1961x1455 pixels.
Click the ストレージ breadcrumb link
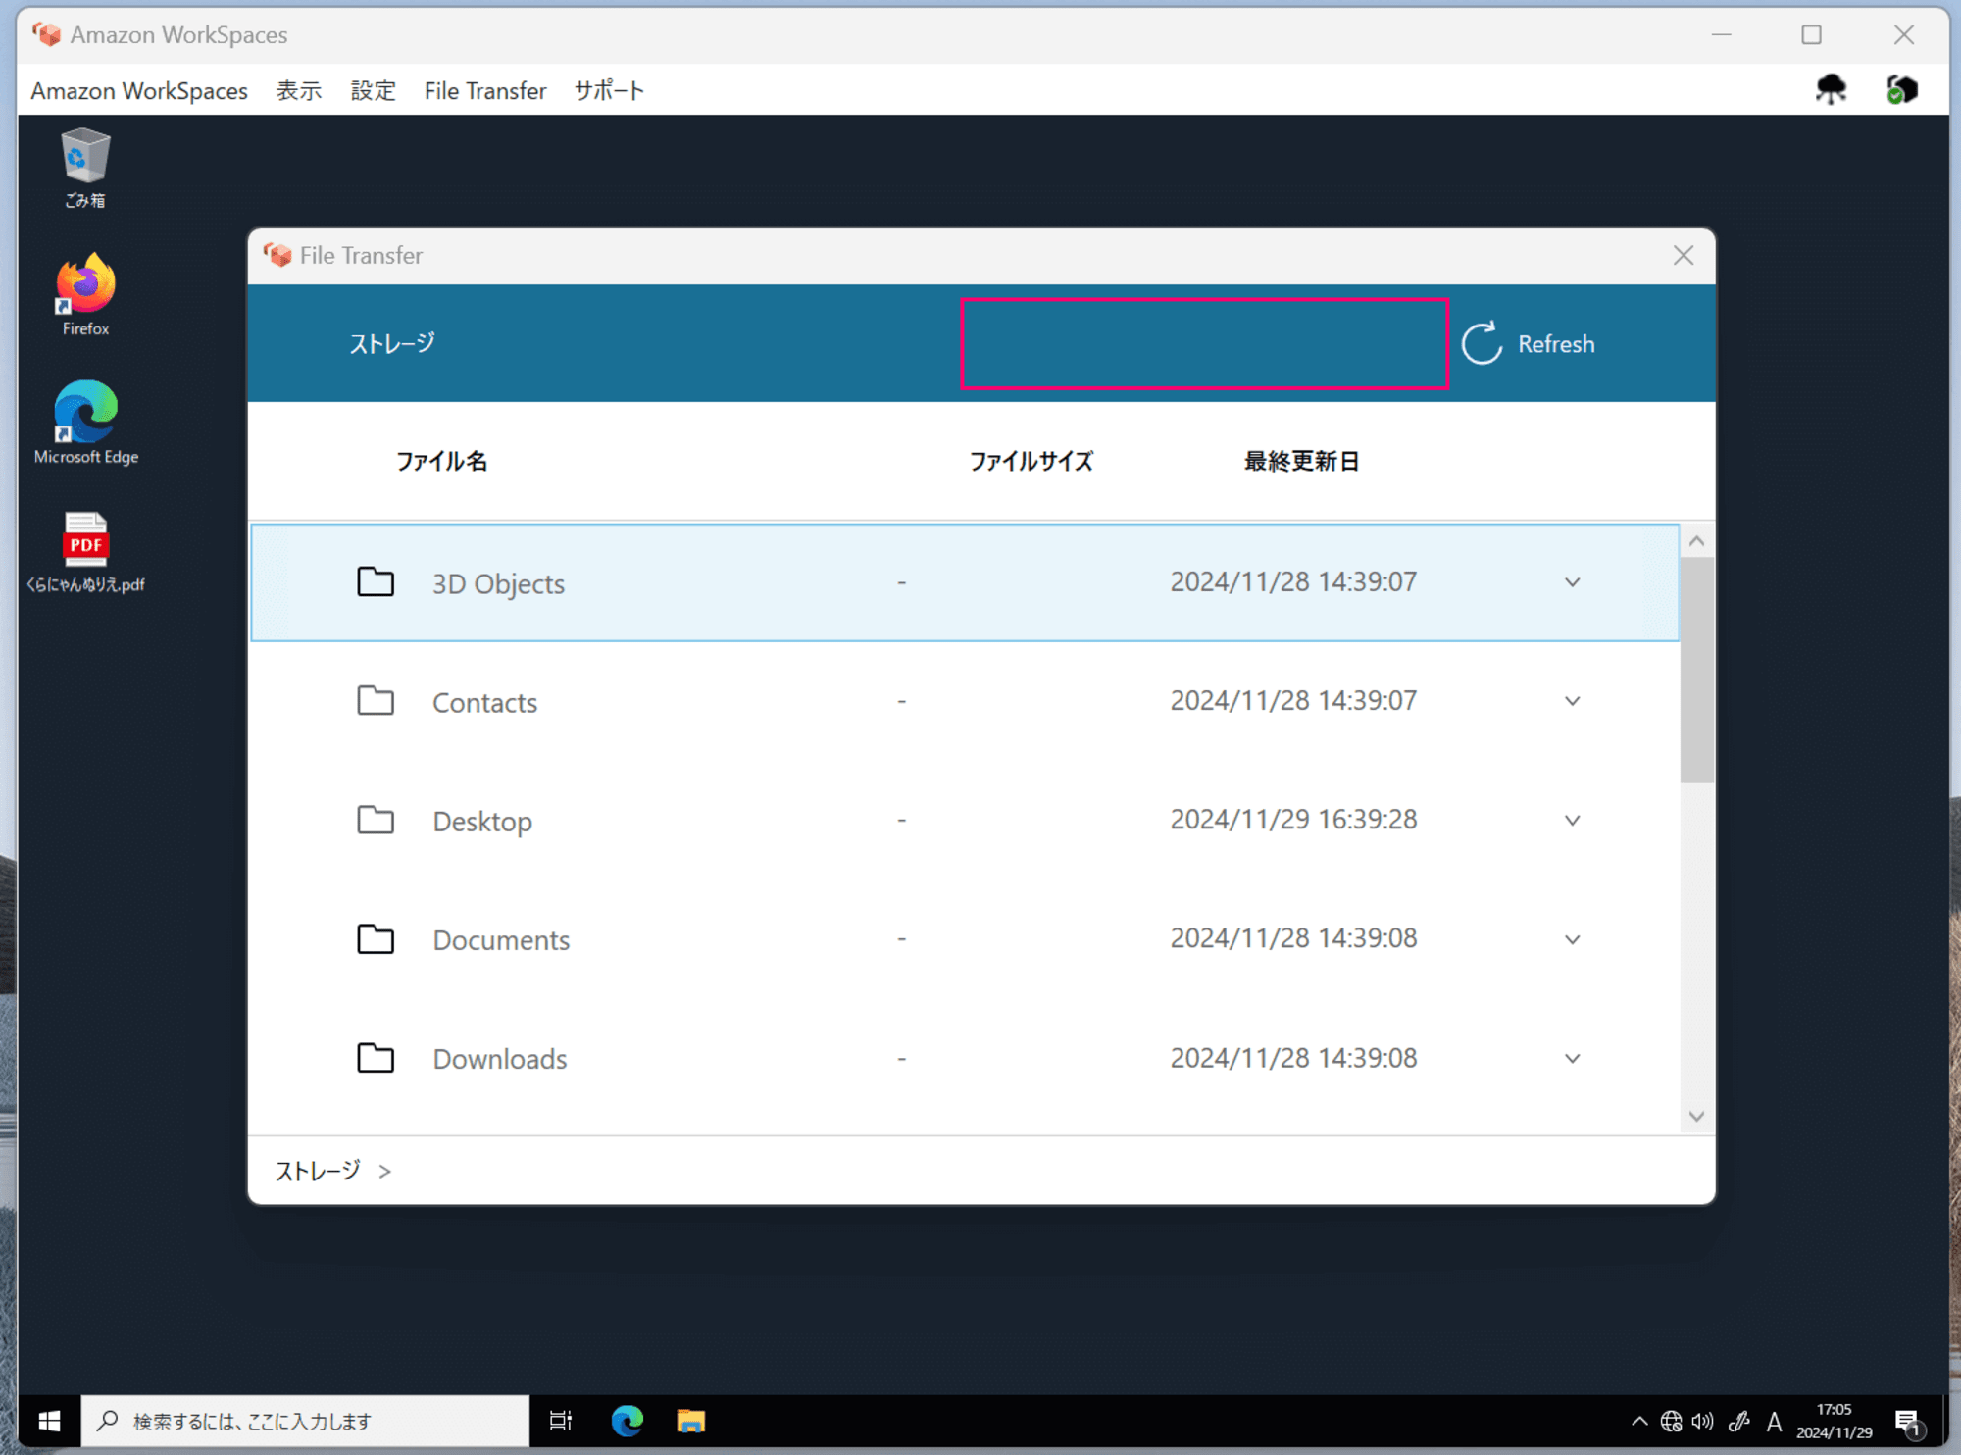pyautogui.click(x=318, y=1171)
